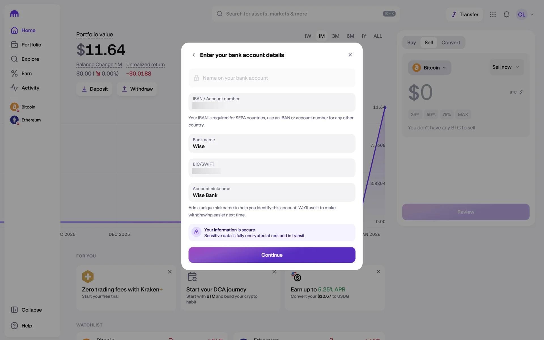Open the Bitcoin asset dropdown
Viewport: 544px width, 340px height.
pos(429,68)
